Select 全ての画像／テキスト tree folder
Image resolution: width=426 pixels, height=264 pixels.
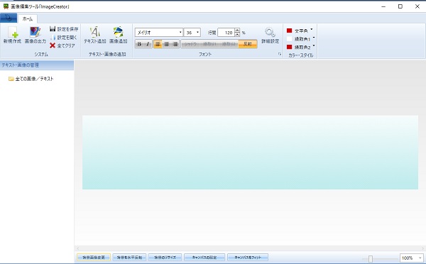(31, 79)
